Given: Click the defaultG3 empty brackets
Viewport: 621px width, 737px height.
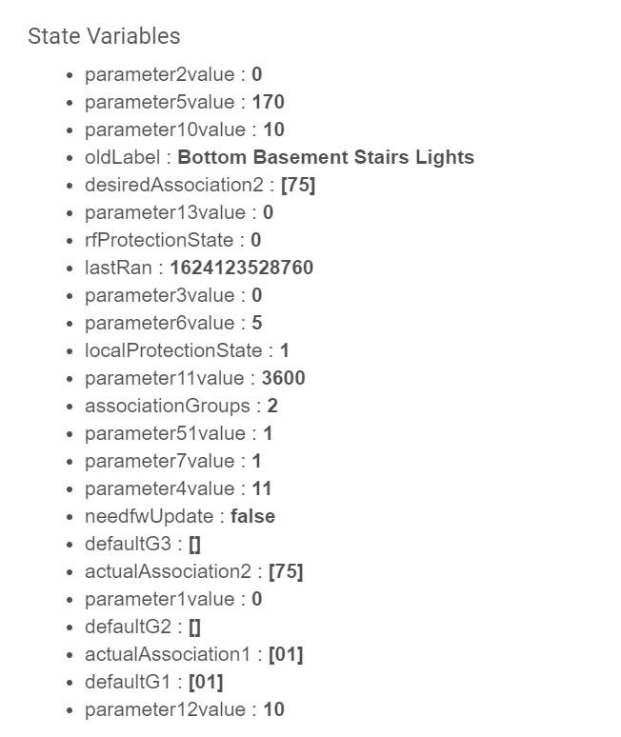Looking at the screenshot, I should coord(194,545).
